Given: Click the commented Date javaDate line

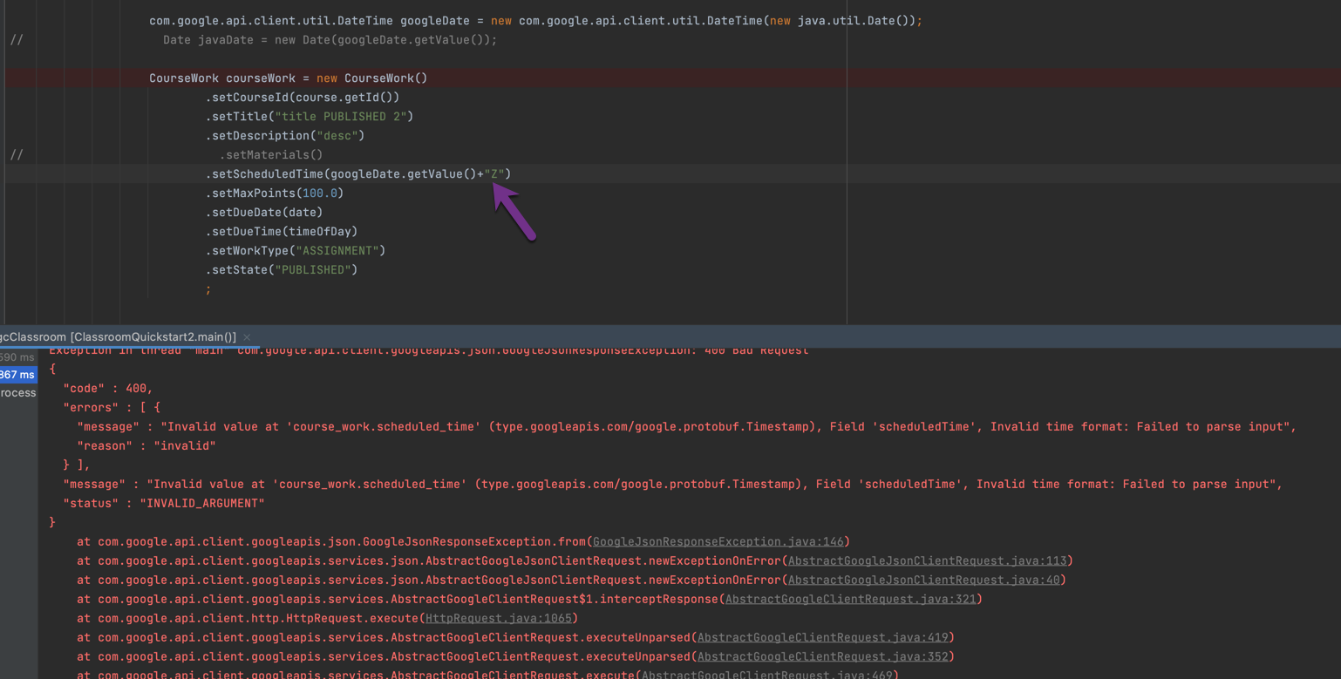Looking at the screenshot, I should pos(330,39).
